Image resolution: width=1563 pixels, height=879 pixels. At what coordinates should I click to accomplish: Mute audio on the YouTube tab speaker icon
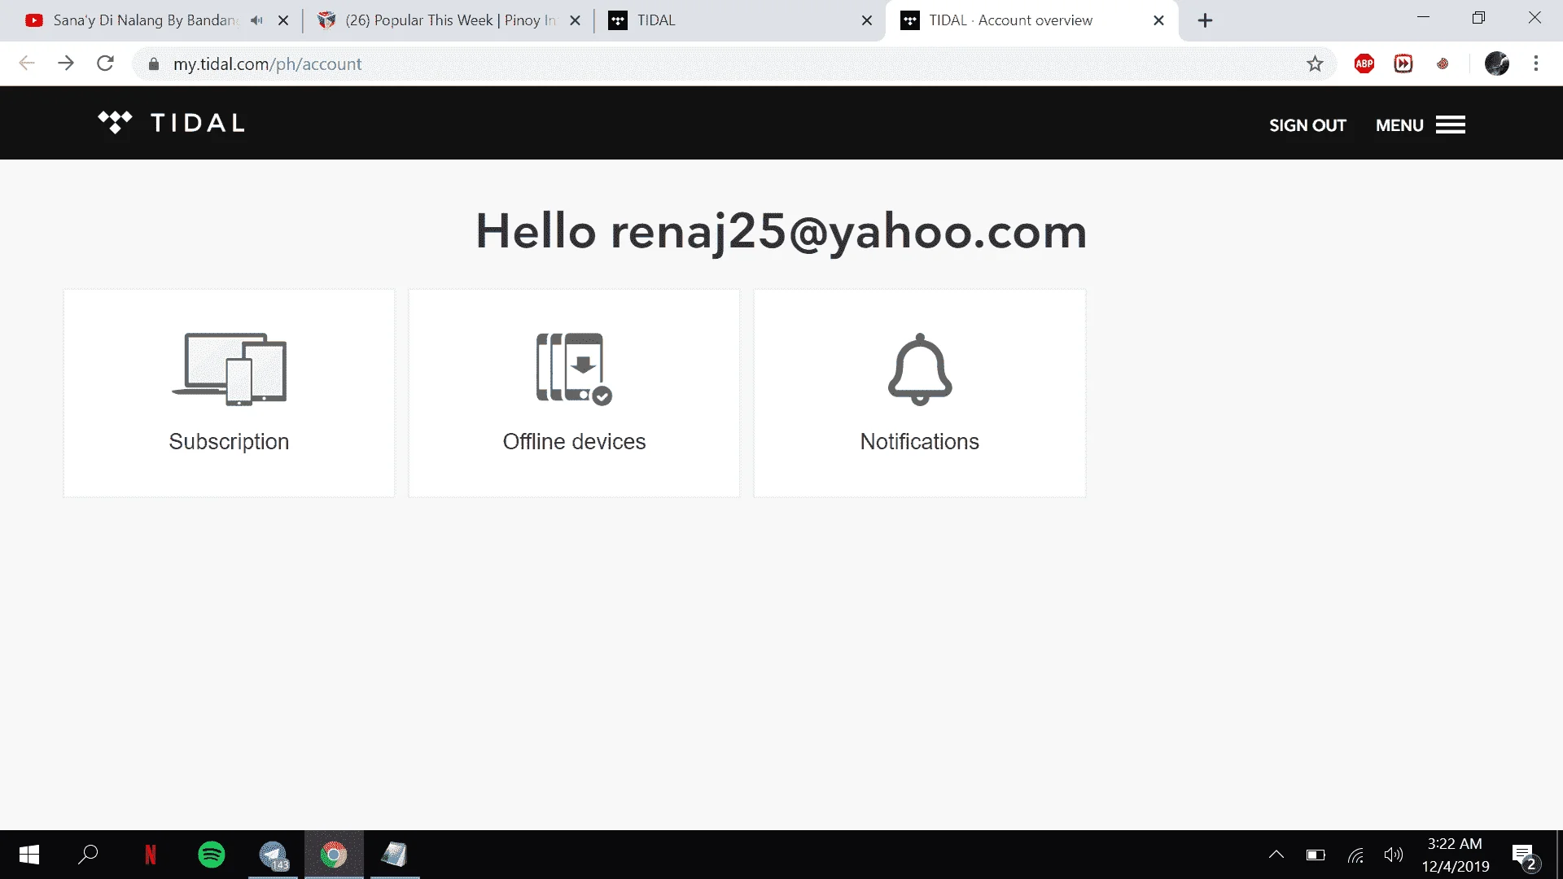click(x=256, y=20)
